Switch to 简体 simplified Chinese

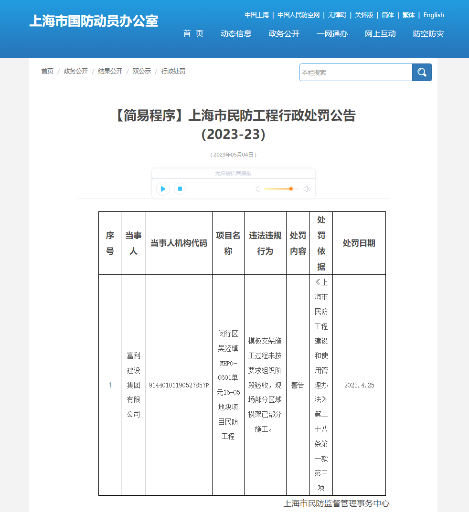388,15
